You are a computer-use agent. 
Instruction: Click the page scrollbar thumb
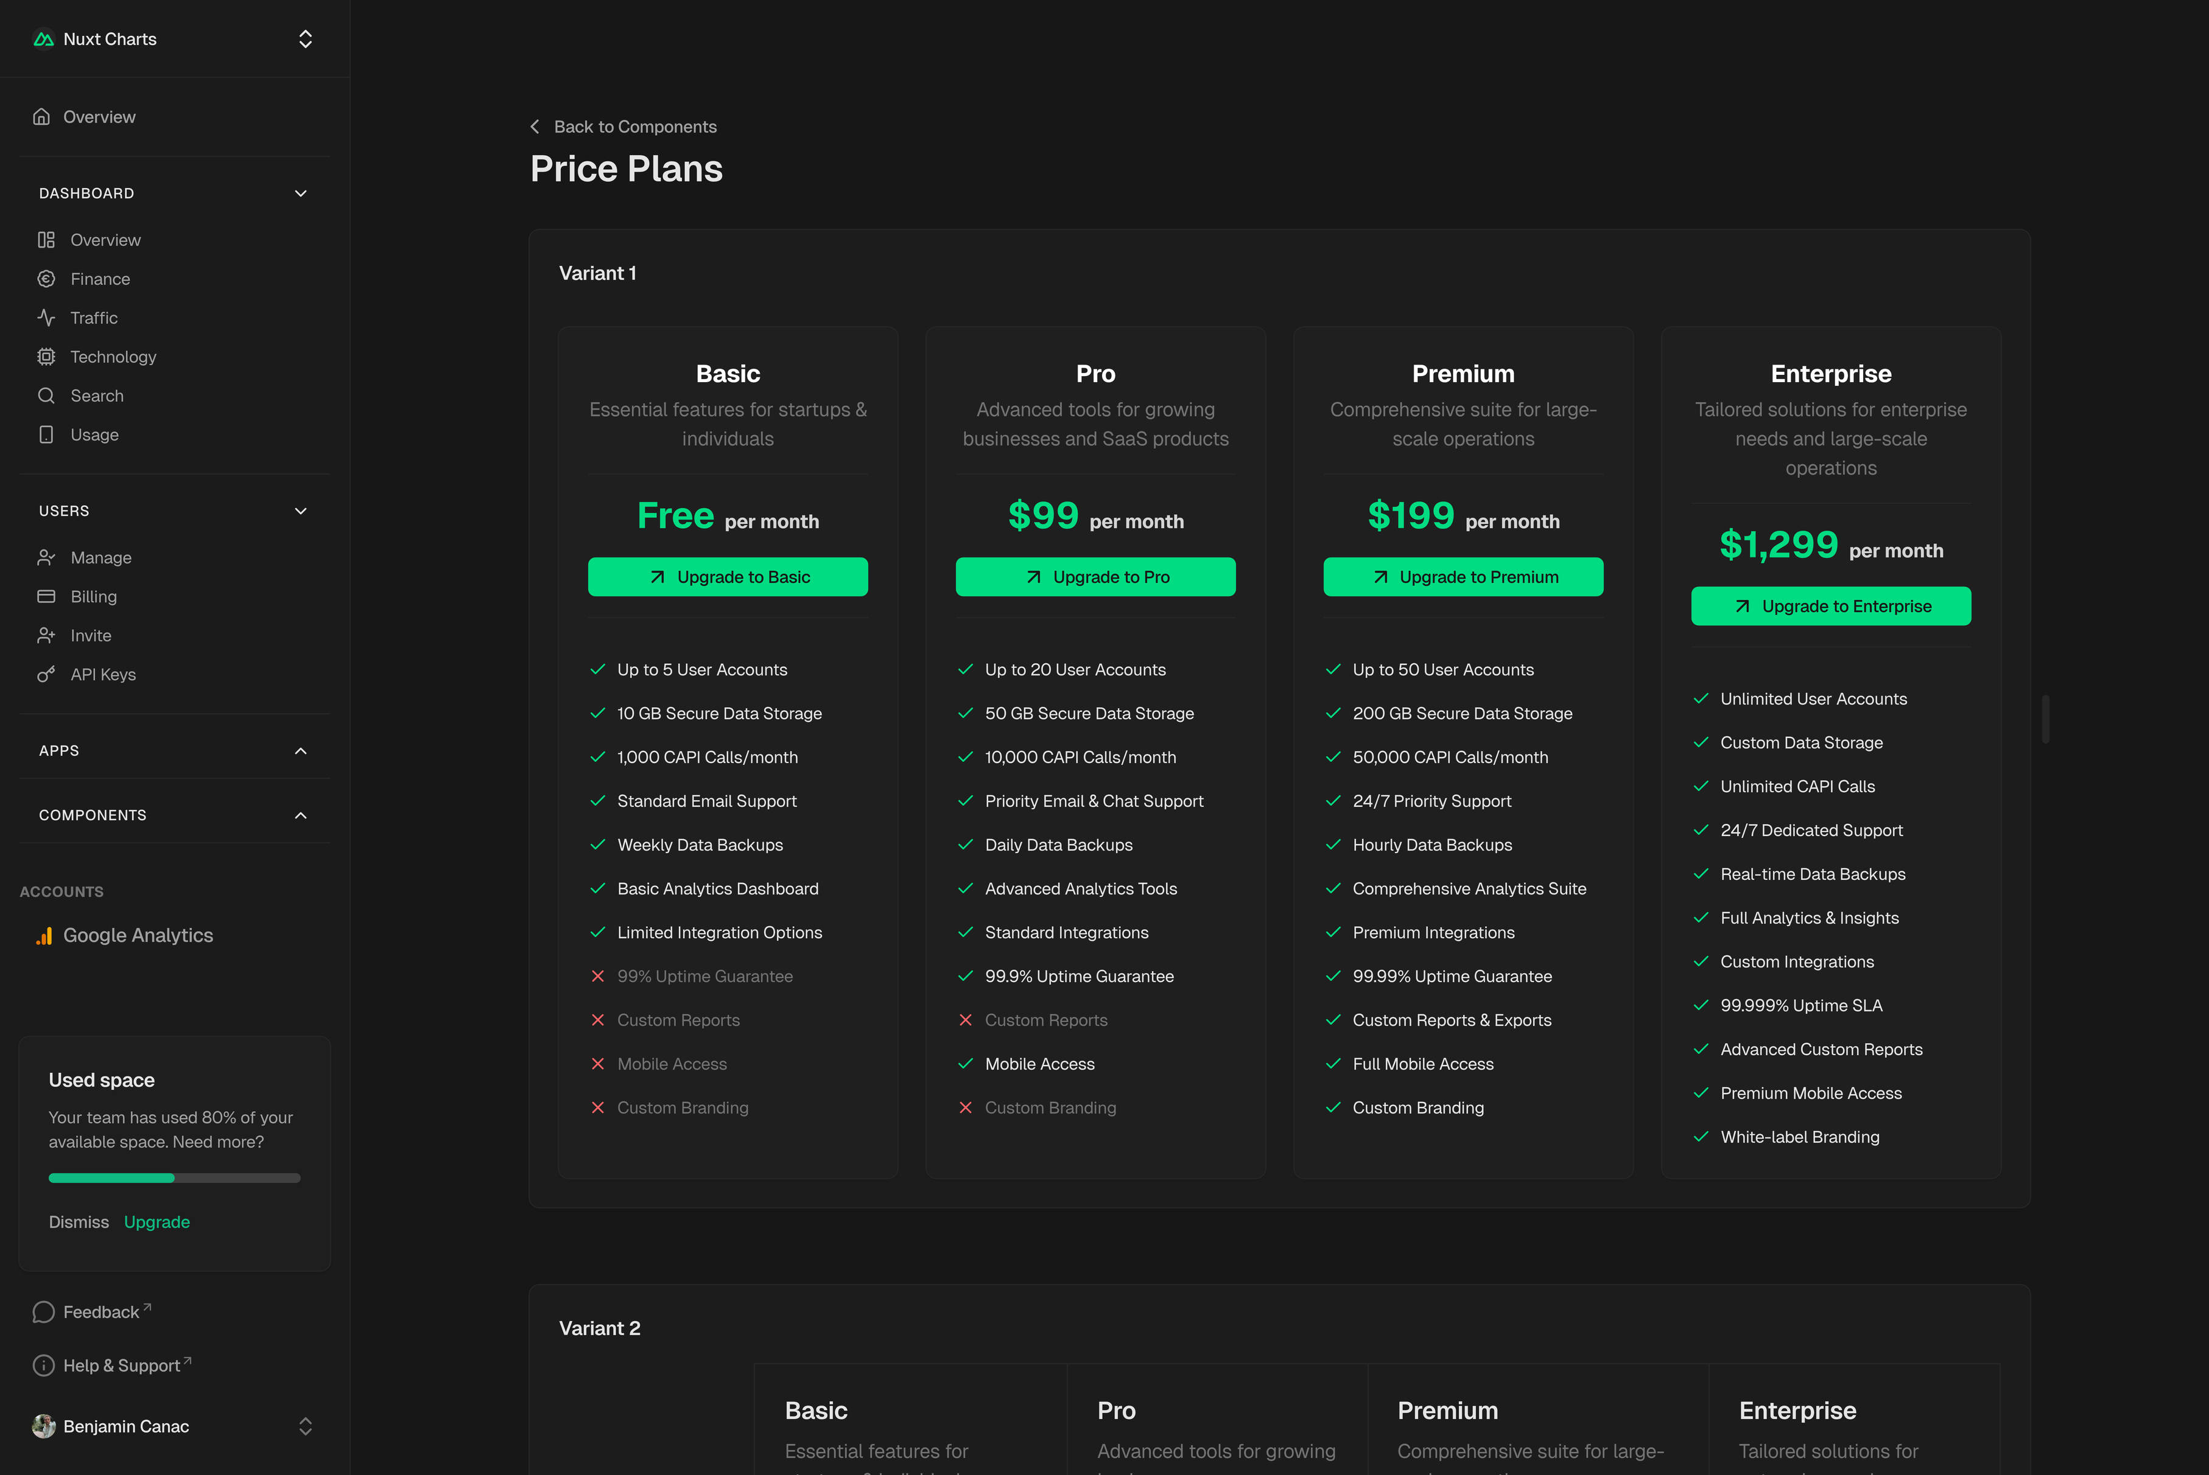[2045, 719]
